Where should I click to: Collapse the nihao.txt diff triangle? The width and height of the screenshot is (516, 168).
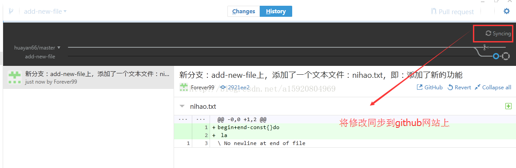coord(182,107)
